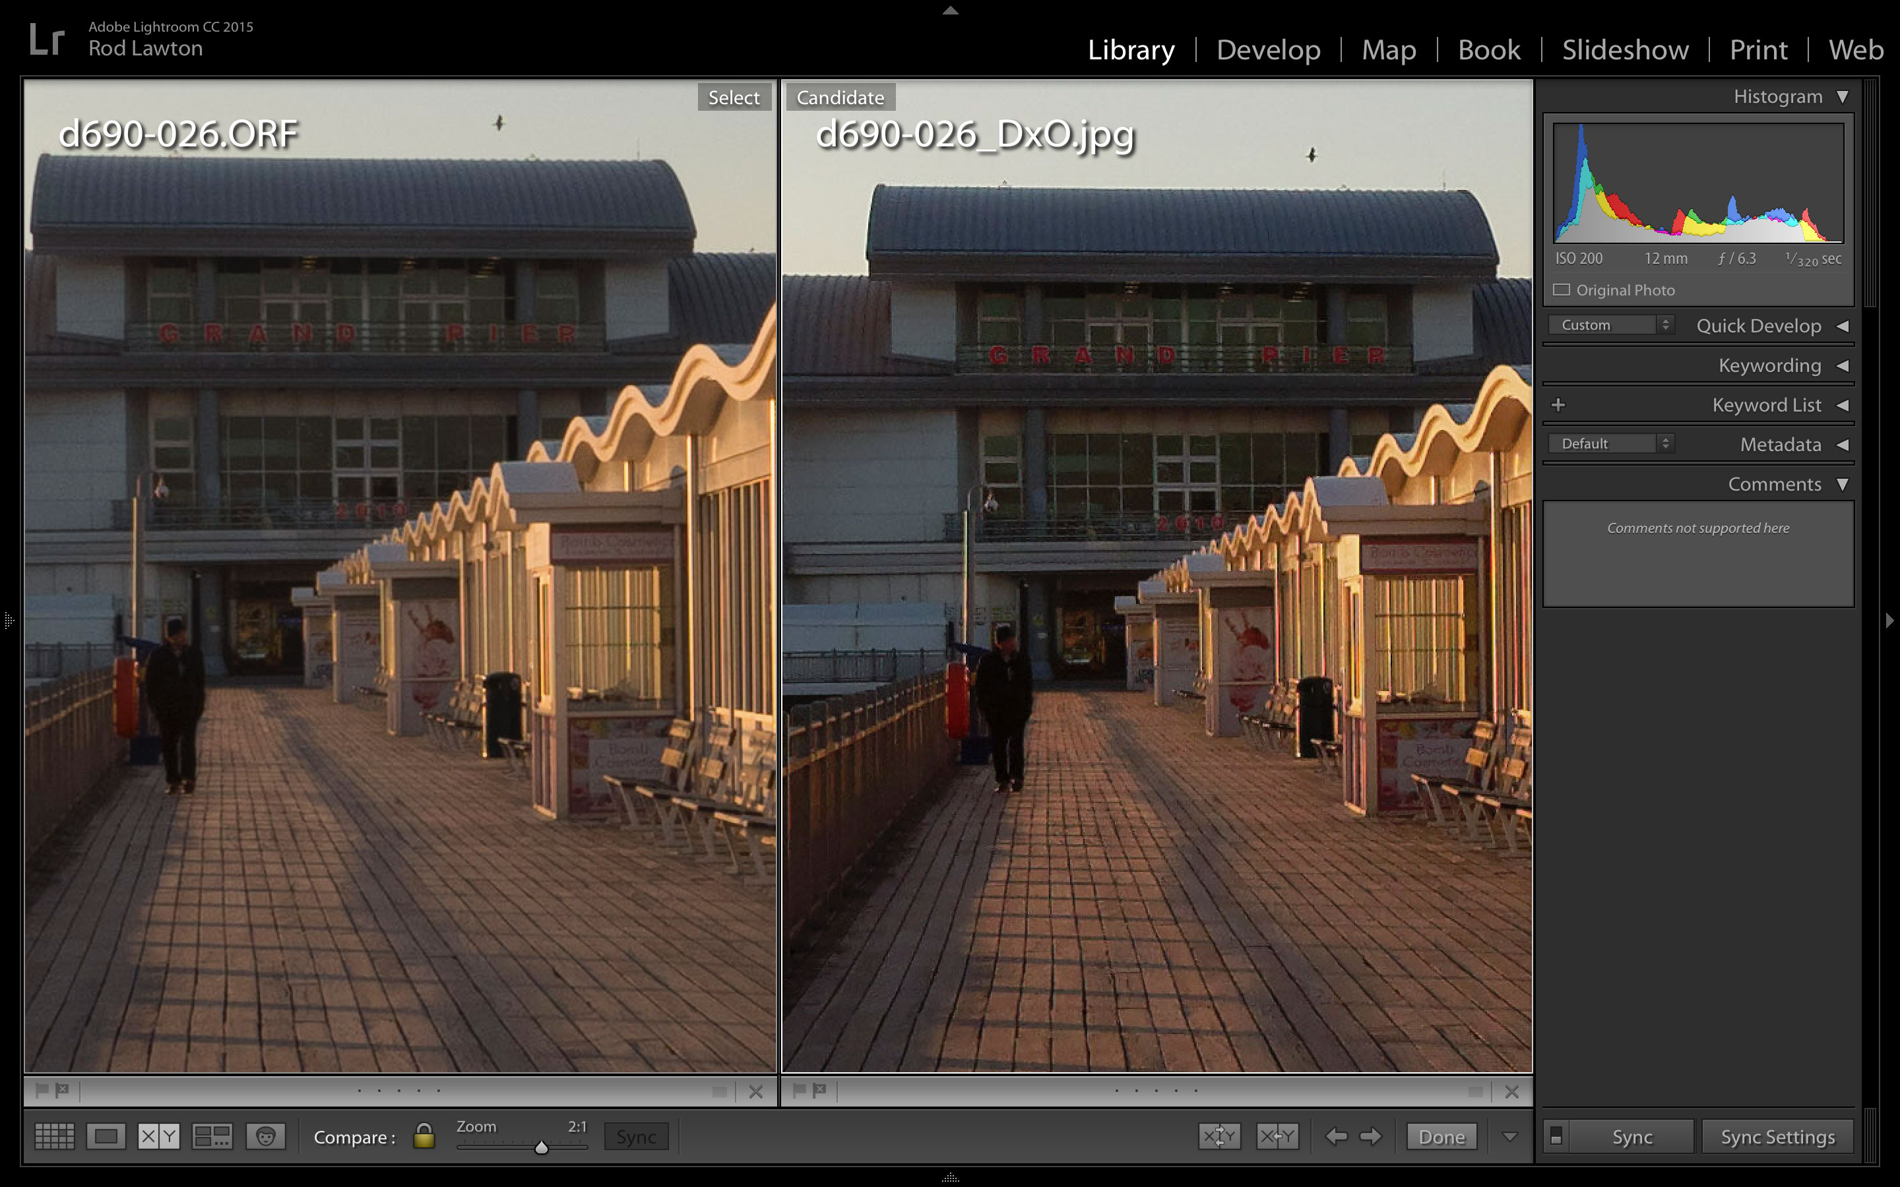Select next photo arrow
The width and height of the screenshot is (1900, 1187).
[x=1371, y=1136]
